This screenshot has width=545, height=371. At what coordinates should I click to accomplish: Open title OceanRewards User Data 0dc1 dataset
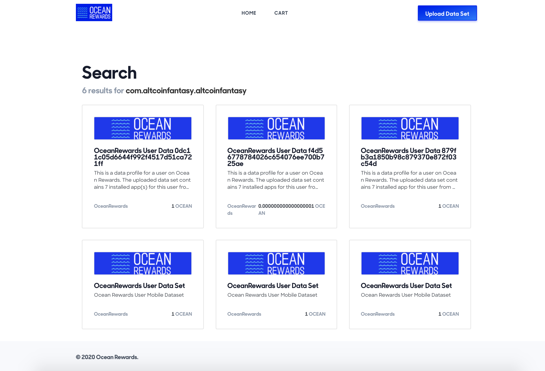pos(143,157)
